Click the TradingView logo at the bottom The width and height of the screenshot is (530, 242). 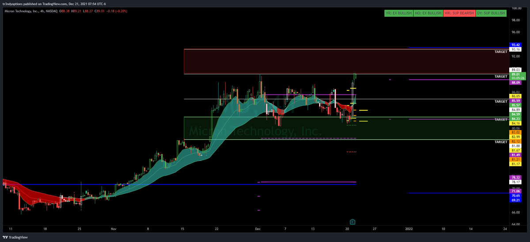(15, 237)
